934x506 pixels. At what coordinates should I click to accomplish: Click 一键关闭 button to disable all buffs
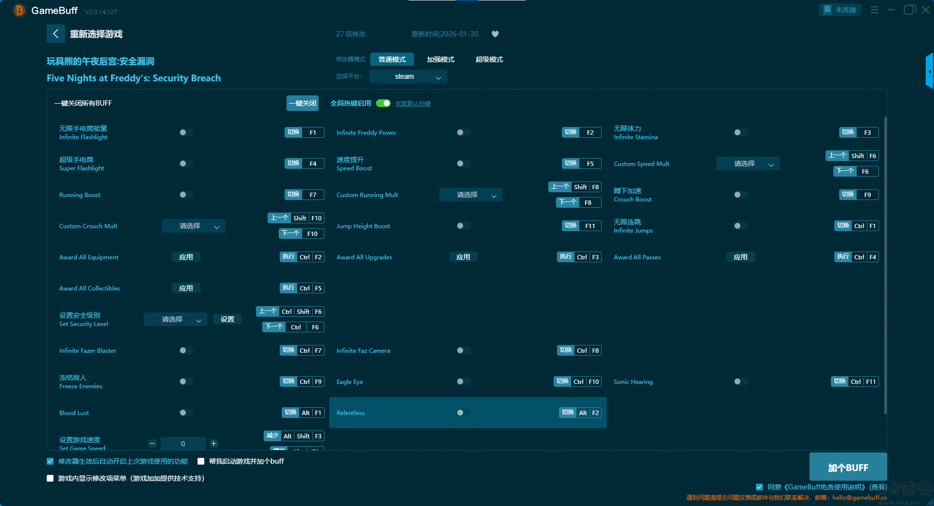(303, 103)
